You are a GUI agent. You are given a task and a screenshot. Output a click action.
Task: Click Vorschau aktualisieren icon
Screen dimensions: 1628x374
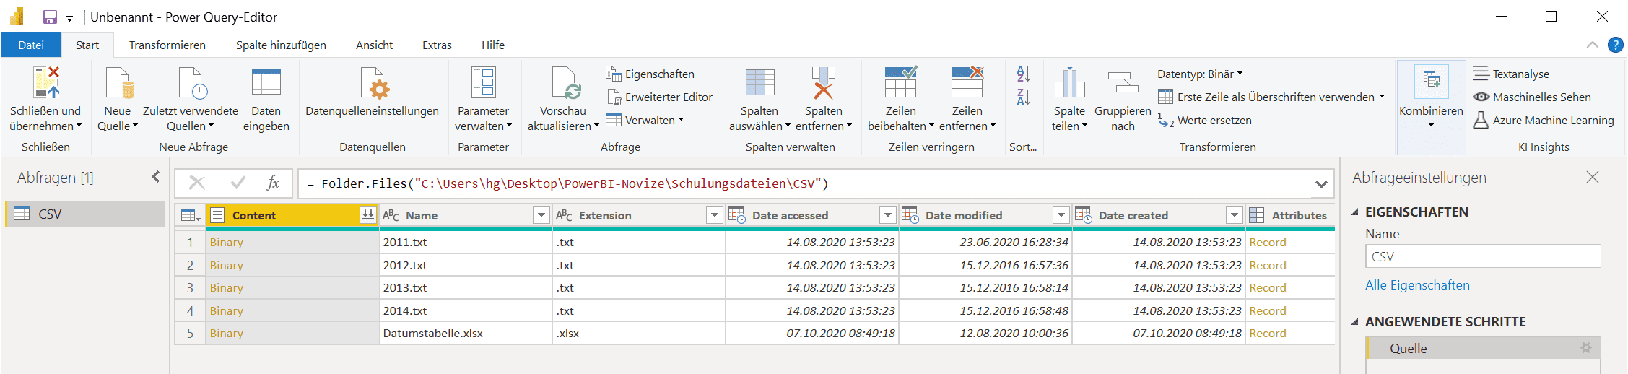(562, 82)
